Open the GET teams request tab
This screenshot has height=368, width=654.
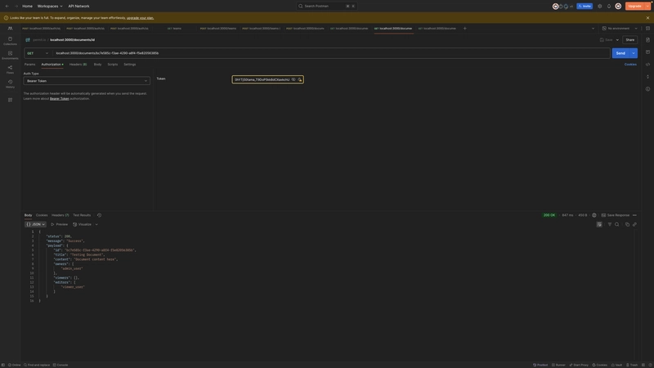[x=174, y=29]
